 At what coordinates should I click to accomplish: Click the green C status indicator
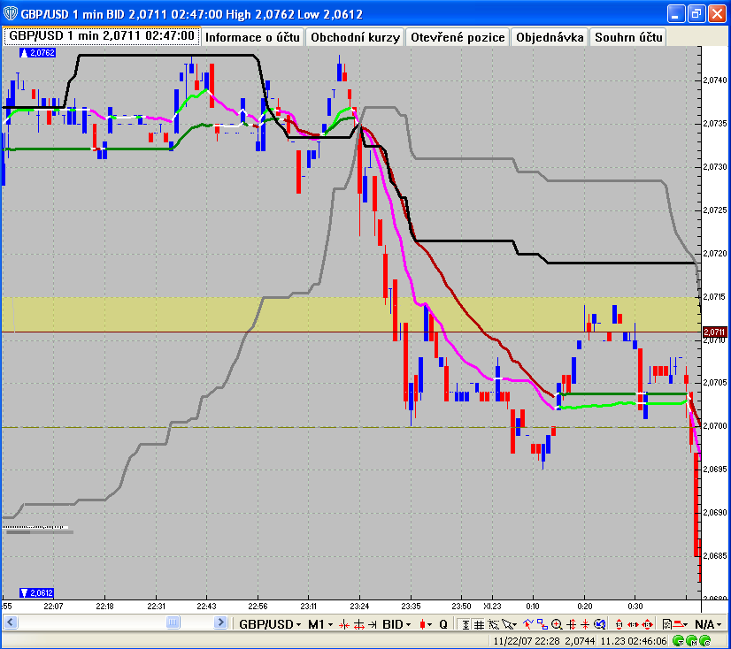[x=706, y=641]
